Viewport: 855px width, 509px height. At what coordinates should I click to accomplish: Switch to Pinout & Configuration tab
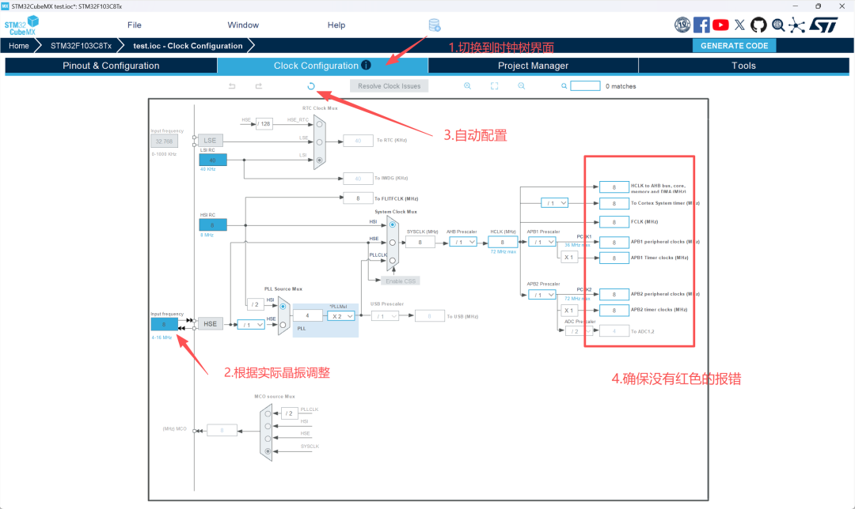tap(112, 66)
